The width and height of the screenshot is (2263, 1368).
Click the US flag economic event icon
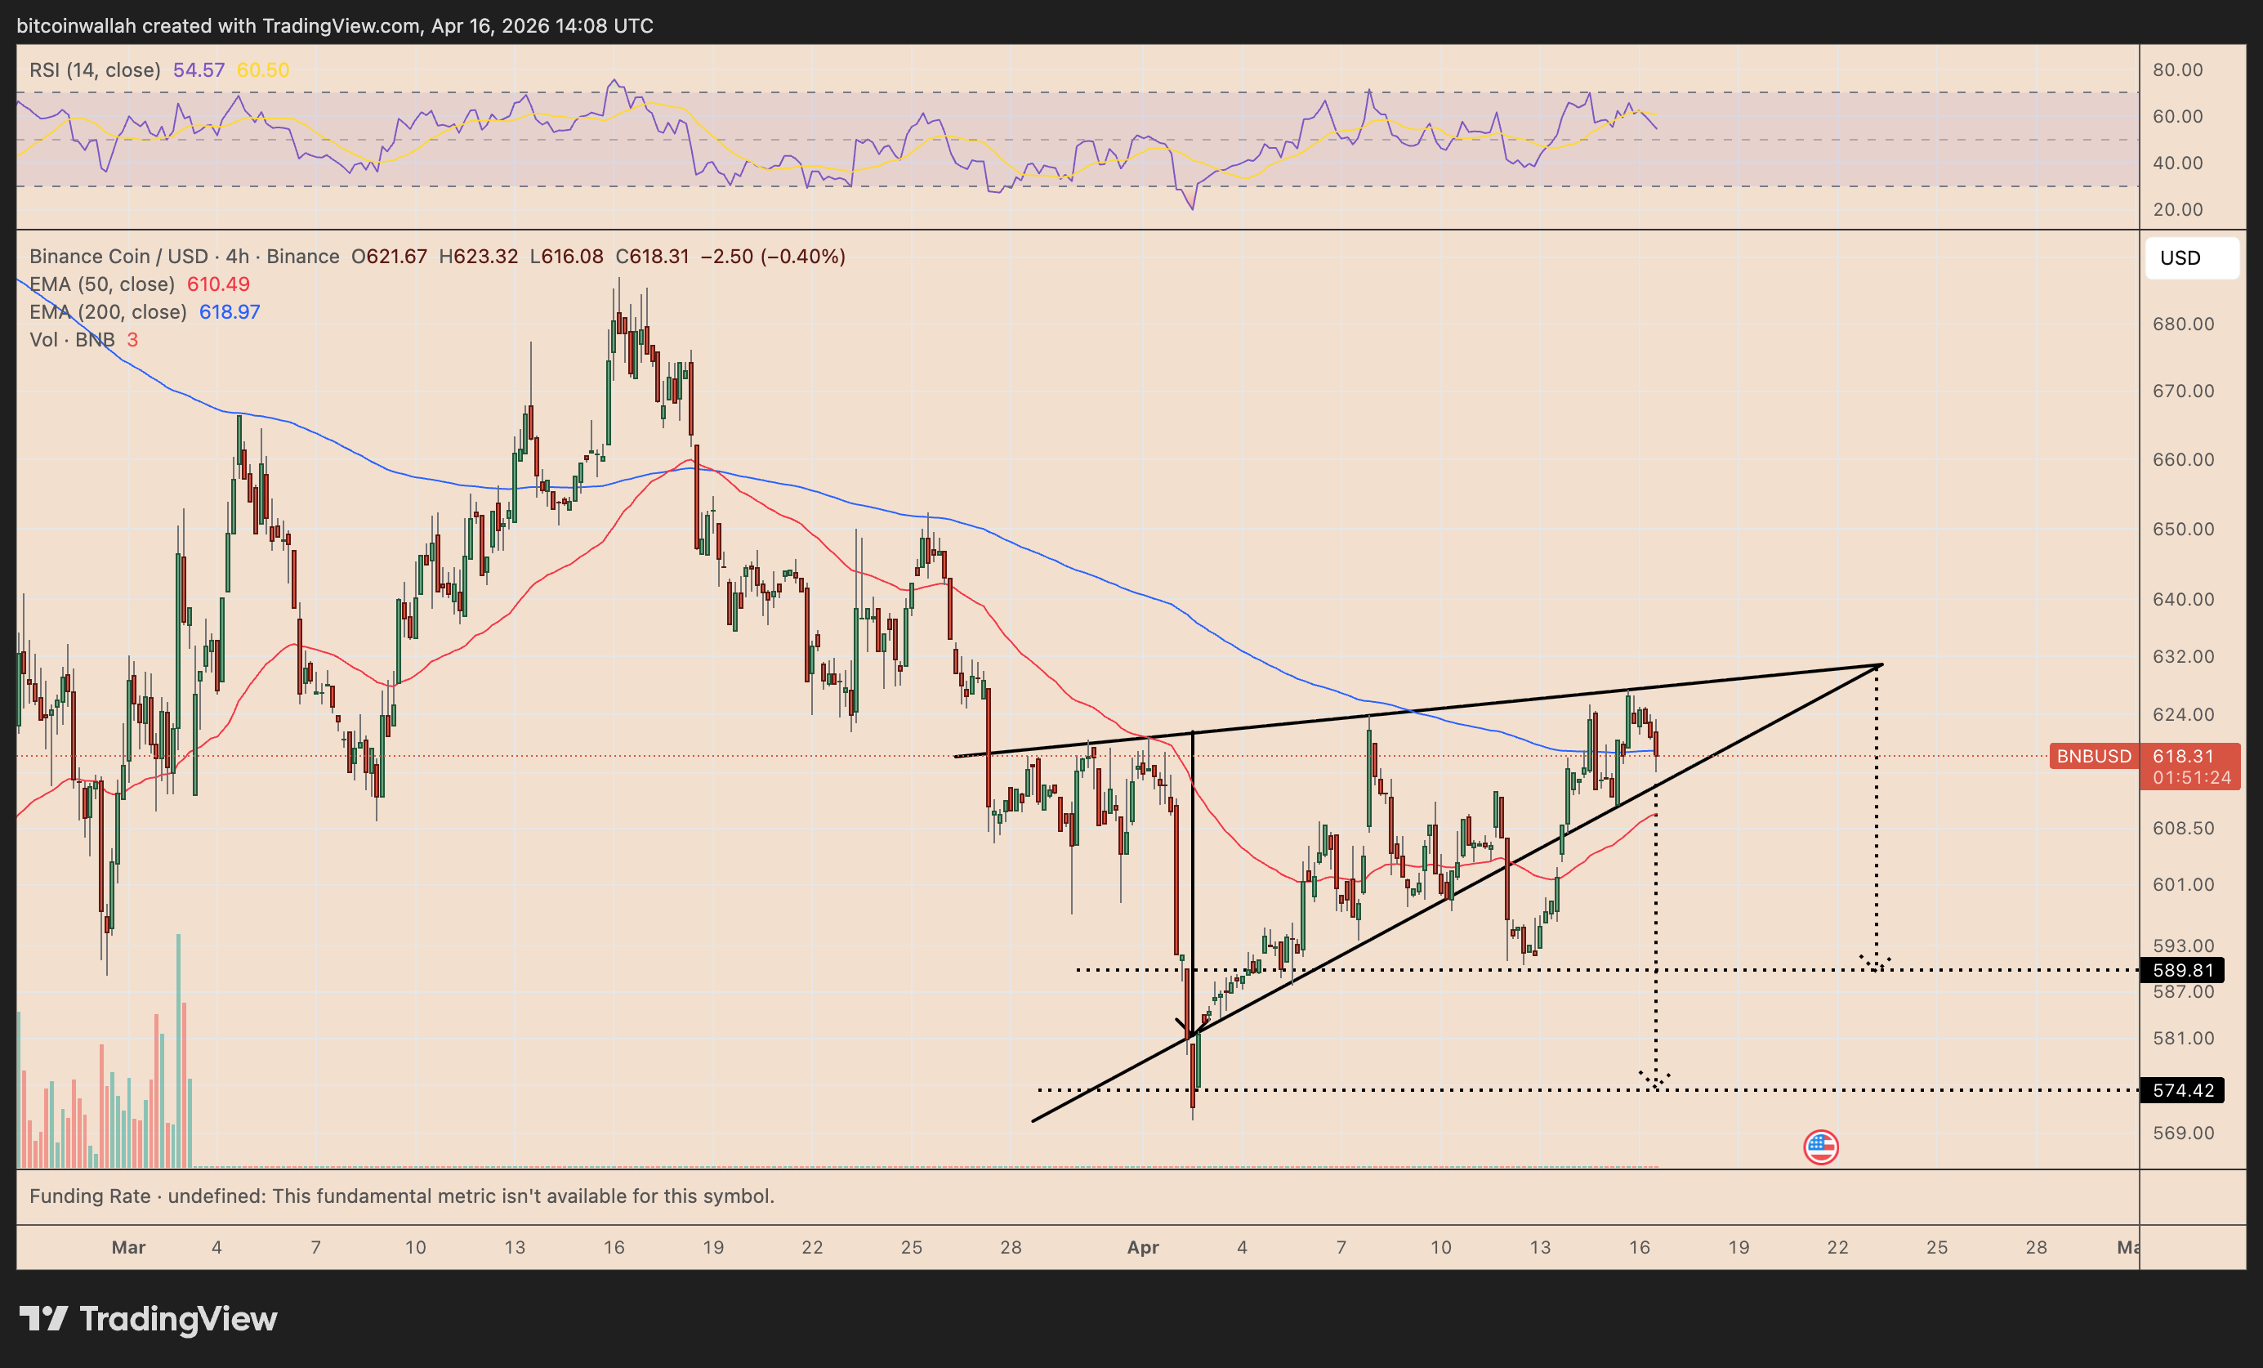pyautogui.click(x=1820, y=1147)
